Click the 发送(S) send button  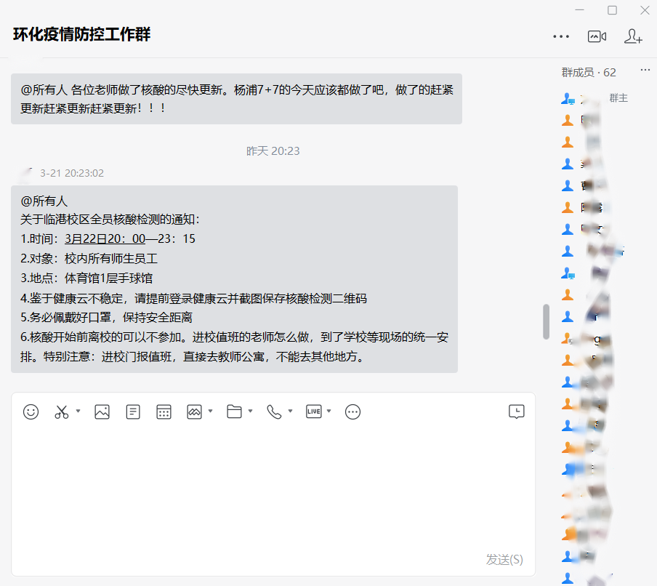[504, 559]
